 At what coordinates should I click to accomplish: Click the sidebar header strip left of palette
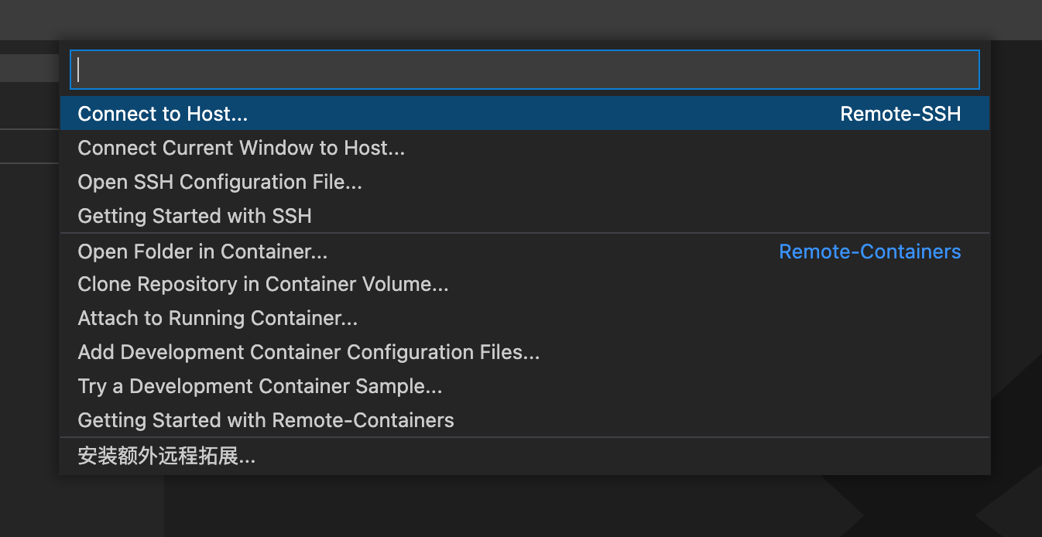[29, 67]
